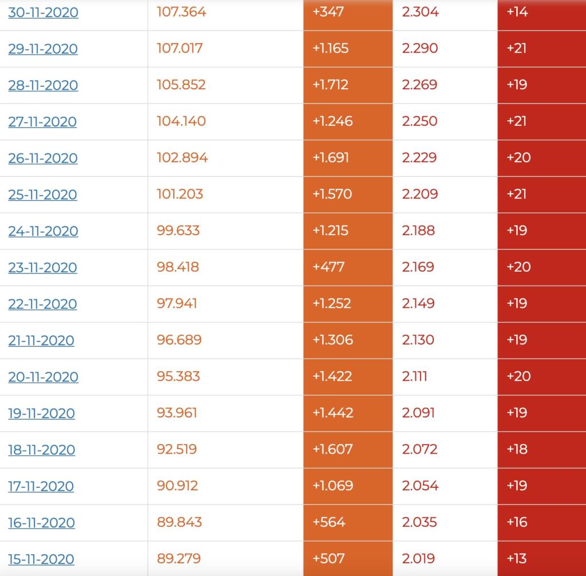Select the 26-11-2020 date link
Viewport: 586px width, 576px height.
tap(43, 158)
